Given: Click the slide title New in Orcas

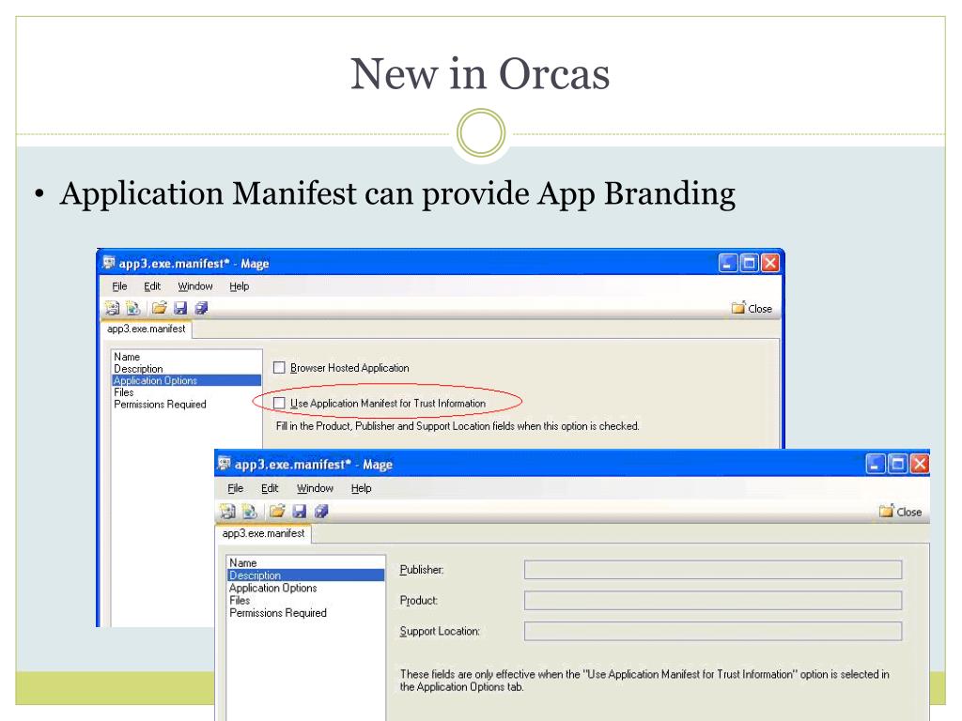Looking at the screenshot, I should (x=480, y=73).
